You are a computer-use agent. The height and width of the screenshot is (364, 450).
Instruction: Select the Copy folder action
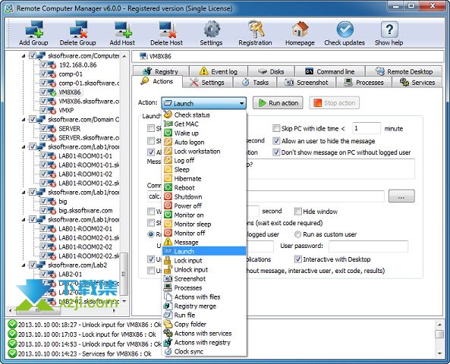(x=204, y=324)
